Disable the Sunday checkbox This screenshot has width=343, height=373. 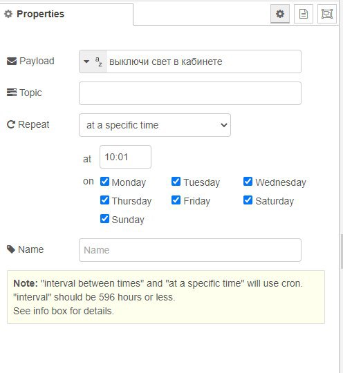[x=104, y=219]
